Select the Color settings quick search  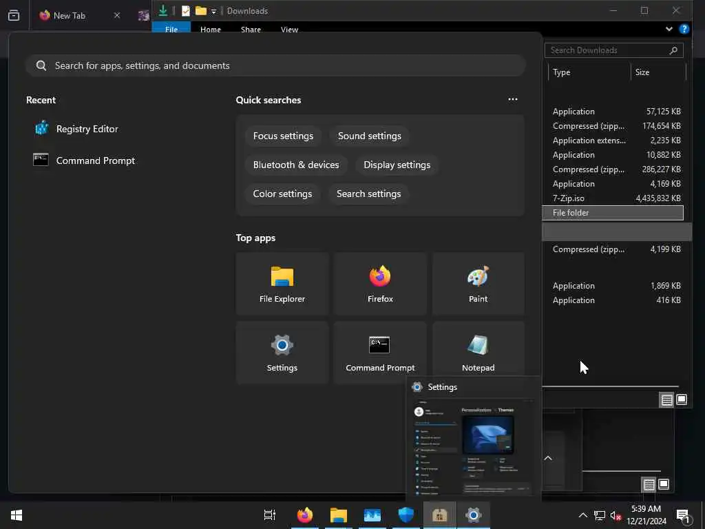pos(282,194)
